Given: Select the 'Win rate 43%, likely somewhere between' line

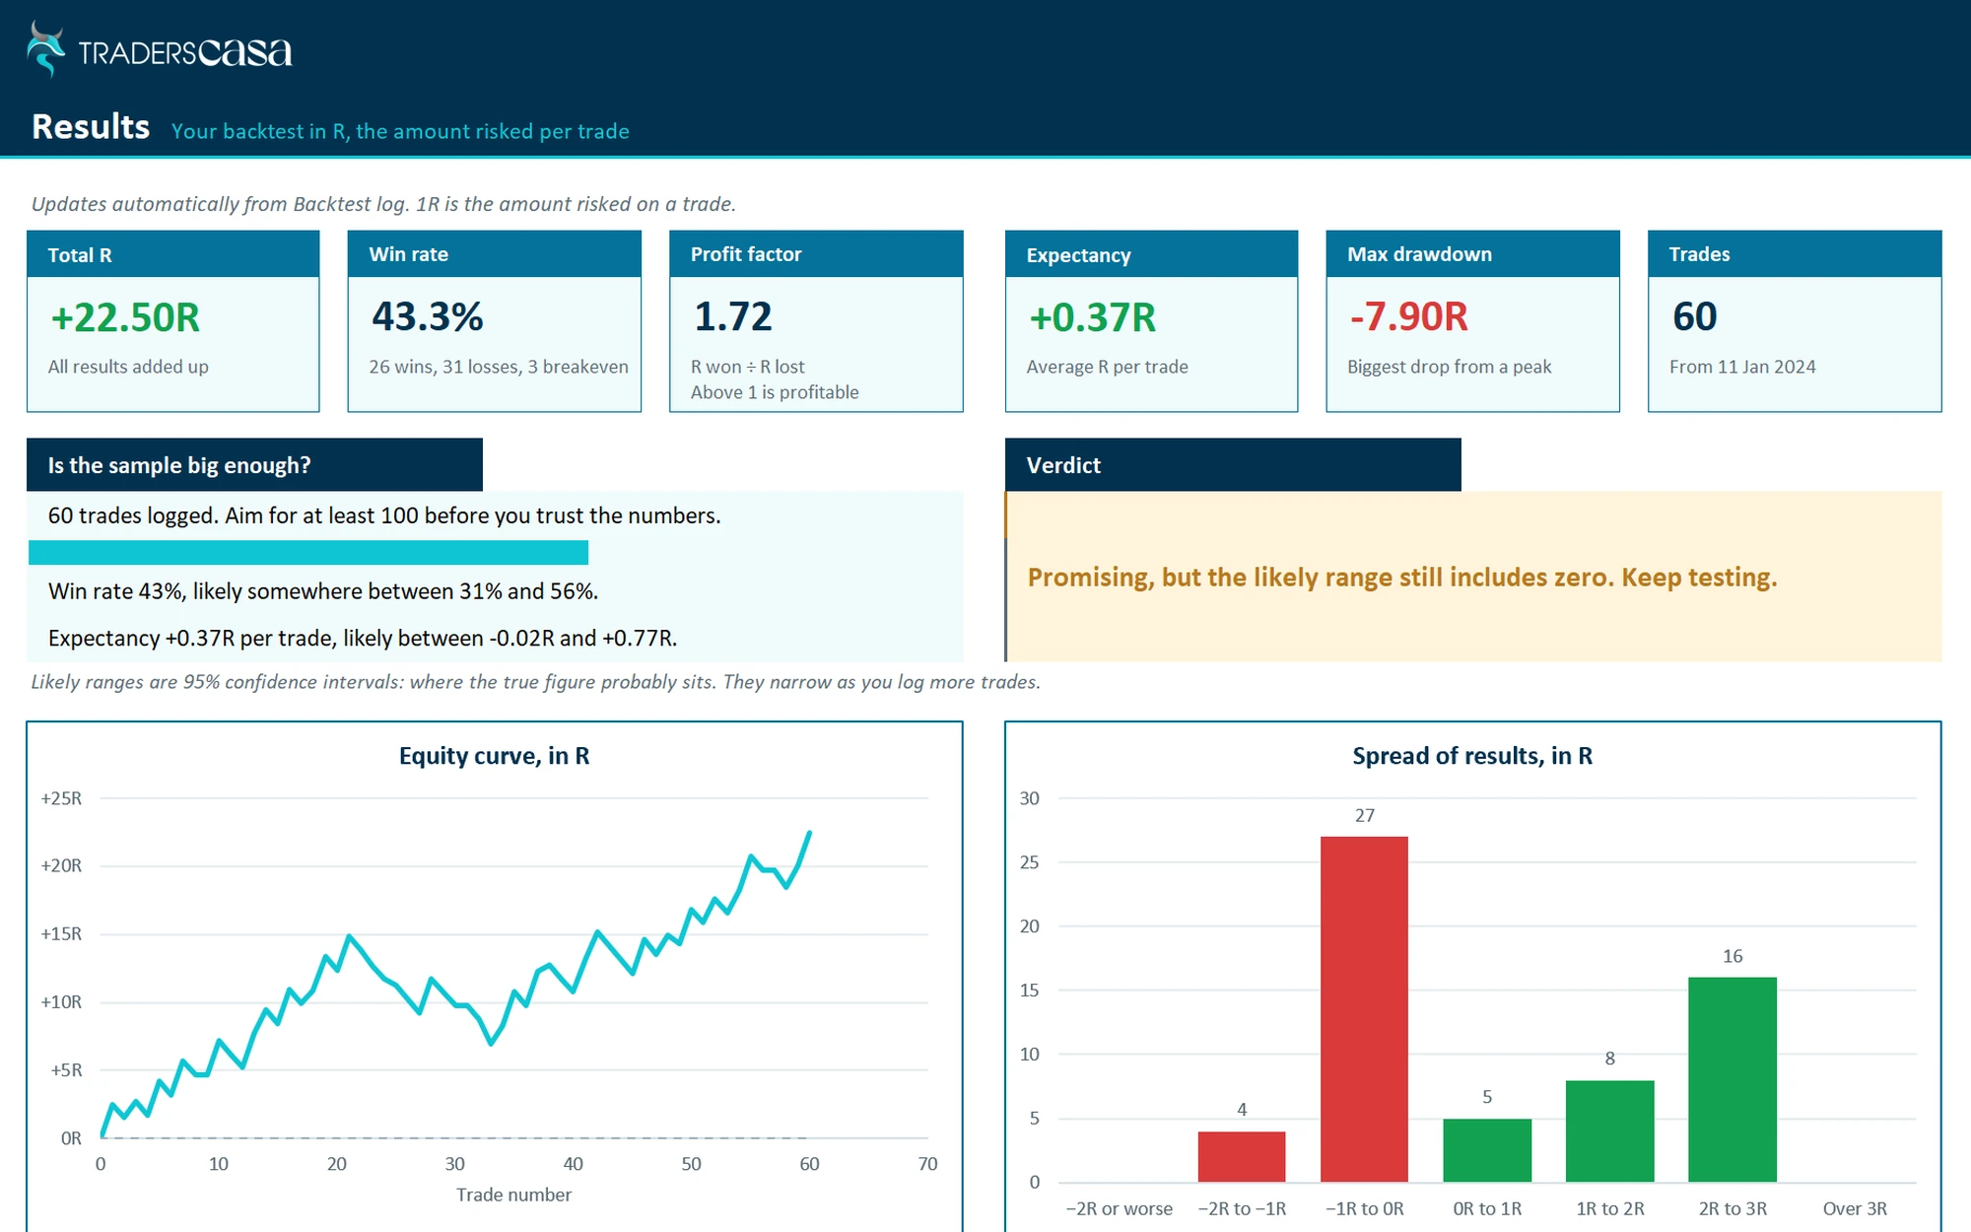Looking at the screenshot, I should tap(323, 591).
